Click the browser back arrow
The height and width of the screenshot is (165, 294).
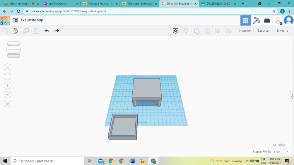coord(5,11)
